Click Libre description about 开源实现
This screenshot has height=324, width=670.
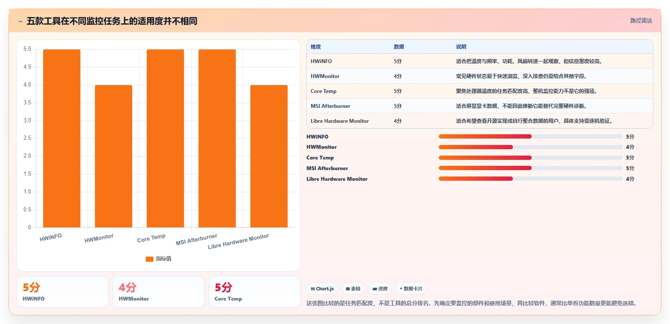[x=535, y=121]
